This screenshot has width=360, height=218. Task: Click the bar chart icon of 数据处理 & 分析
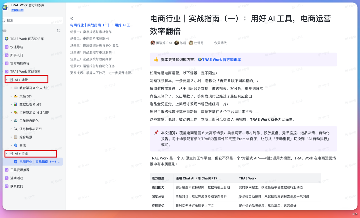pyautogui.click(x=16, y=104)
